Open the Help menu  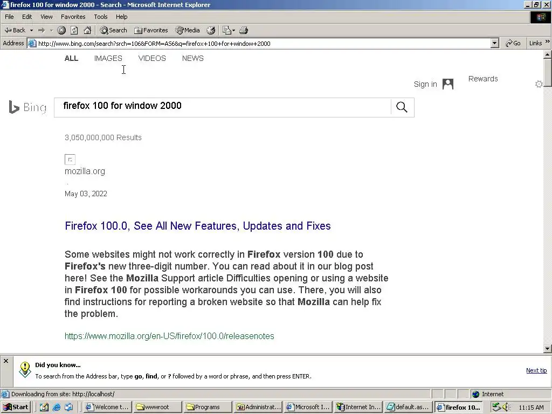pyautogui.click(x=121, y=17)
